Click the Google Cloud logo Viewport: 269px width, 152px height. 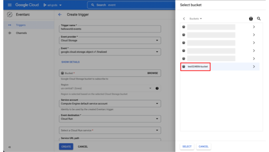pyautogui.click(x=27, y=5)
